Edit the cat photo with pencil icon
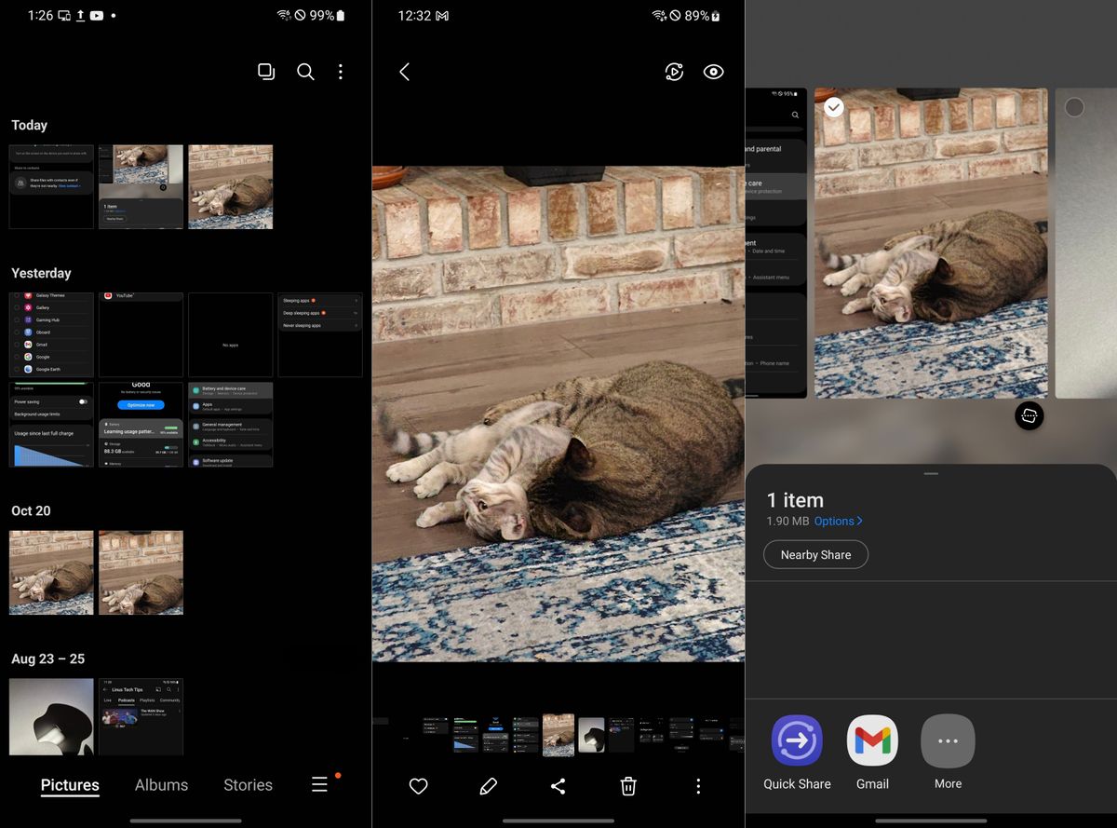This screenshot has width=1117, height=828. [x=488, y=786]
